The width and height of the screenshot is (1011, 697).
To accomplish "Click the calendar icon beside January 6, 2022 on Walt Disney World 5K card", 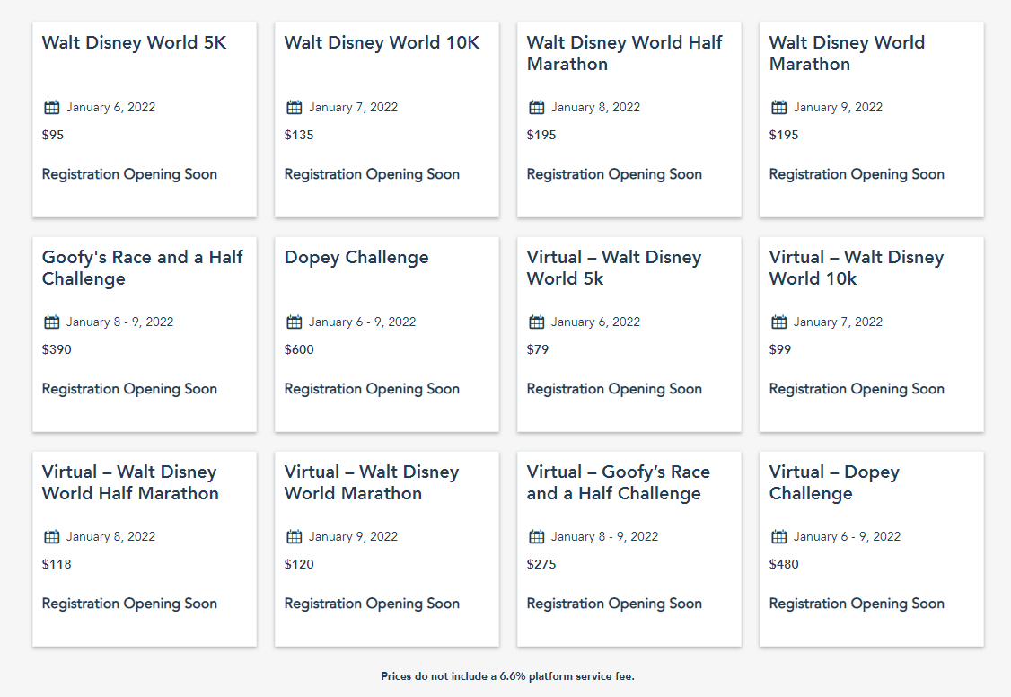I will click(52, 108).
